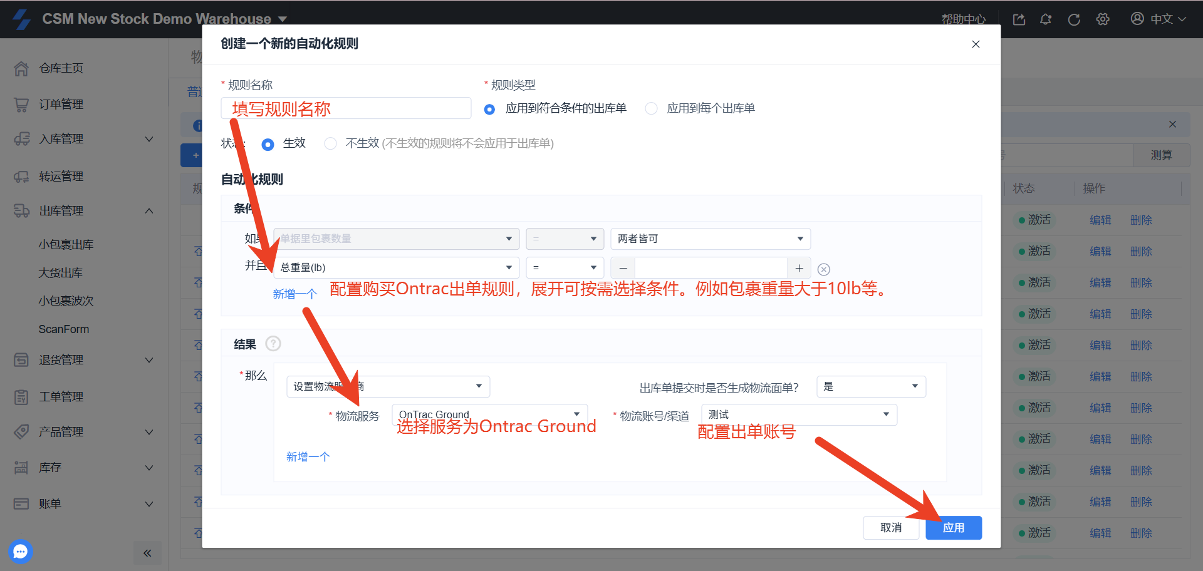Click the 规则名称 input field
1203x571 pixels.
tap(346, 108)
